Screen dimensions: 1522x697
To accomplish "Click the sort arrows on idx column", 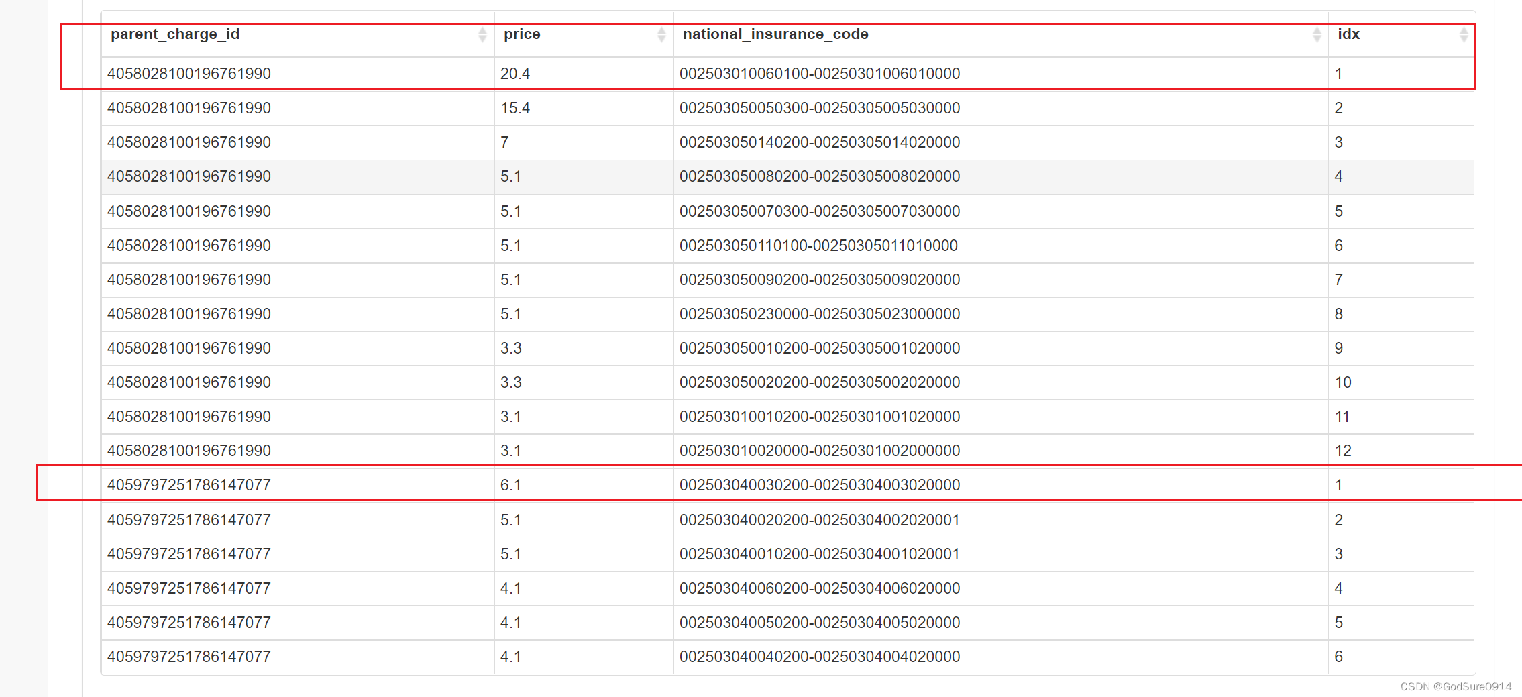I will point(1464,34).
